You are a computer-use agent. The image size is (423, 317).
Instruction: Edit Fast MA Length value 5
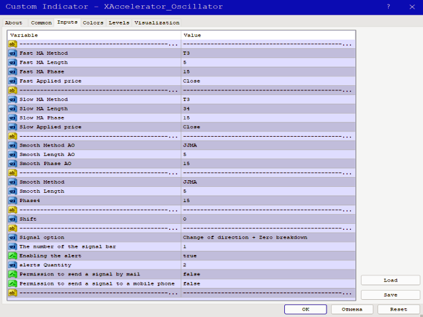point(268,63)
